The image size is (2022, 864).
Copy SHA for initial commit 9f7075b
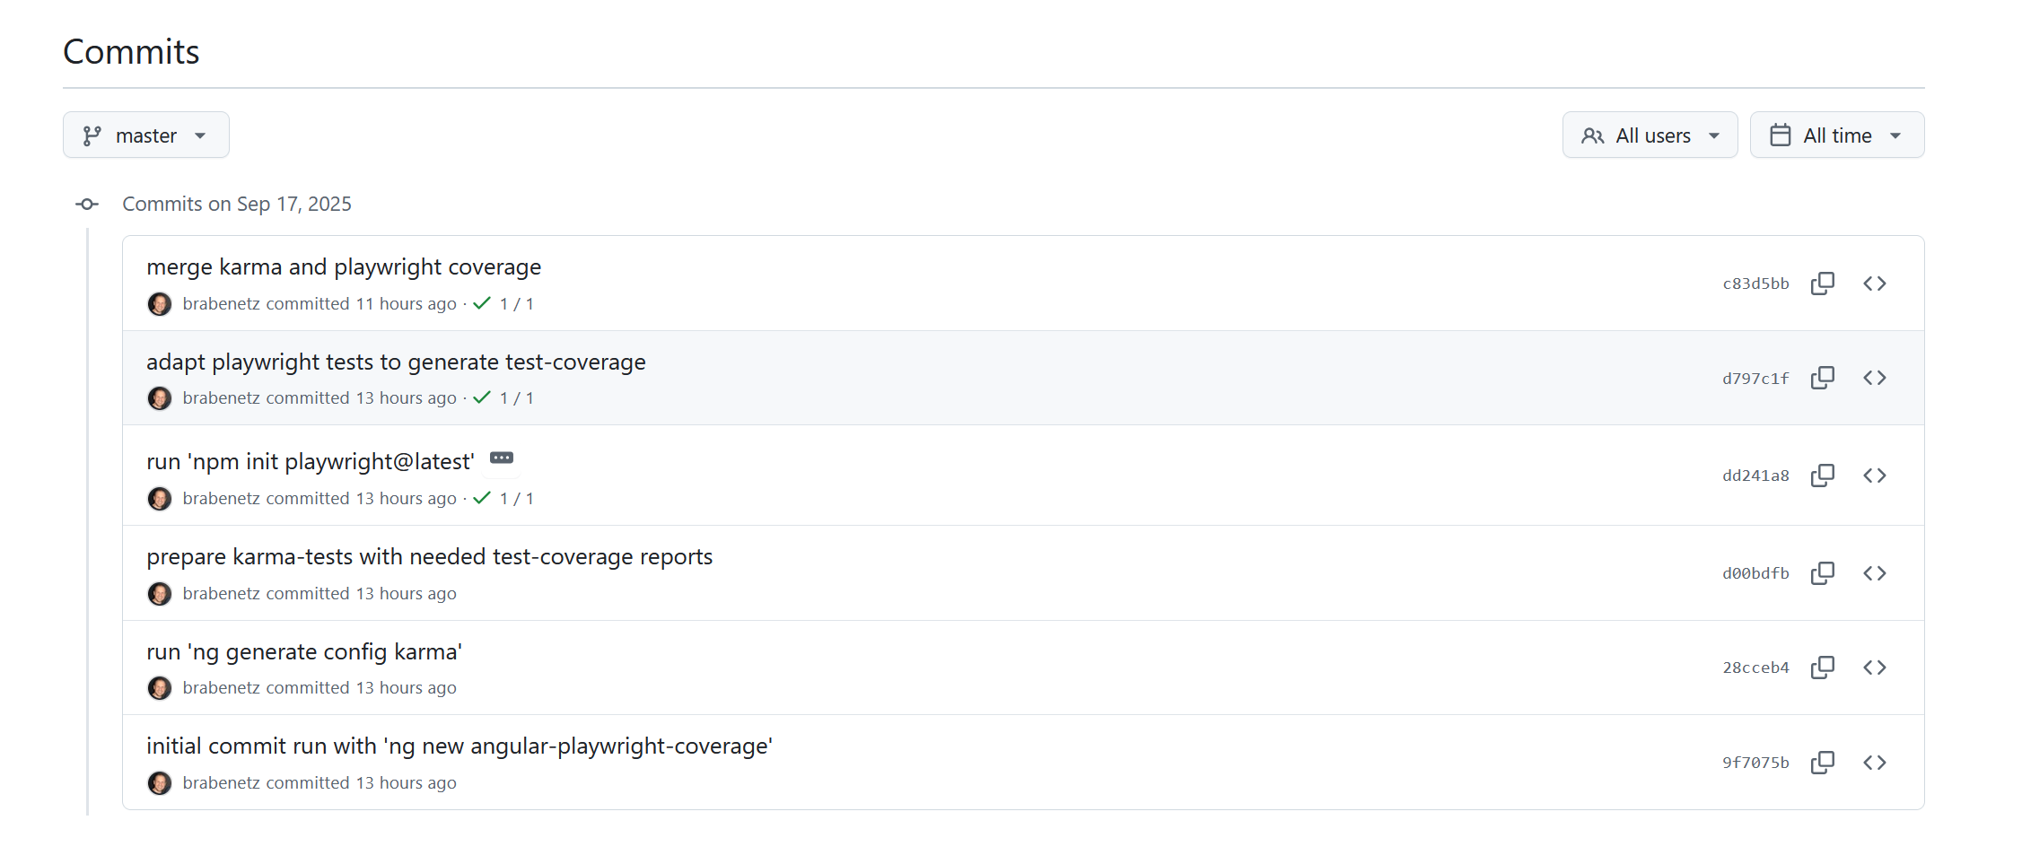(1822, 763)
